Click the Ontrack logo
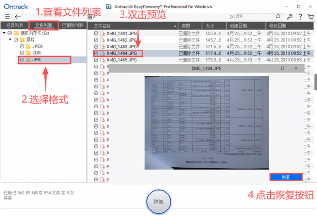The height and width of the screenshot is (216, 317). 16,7
